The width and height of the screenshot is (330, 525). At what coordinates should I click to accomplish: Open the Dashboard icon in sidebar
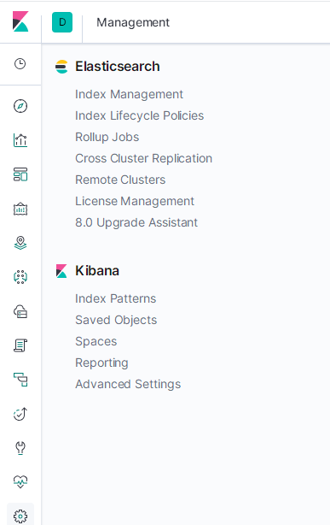(20, 174)
